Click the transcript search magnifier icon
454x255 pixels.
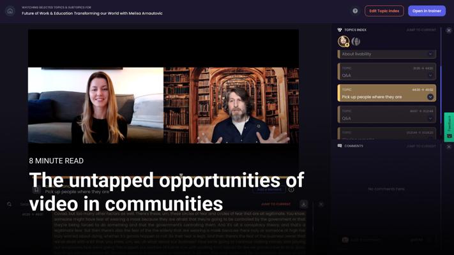point(10,205)
